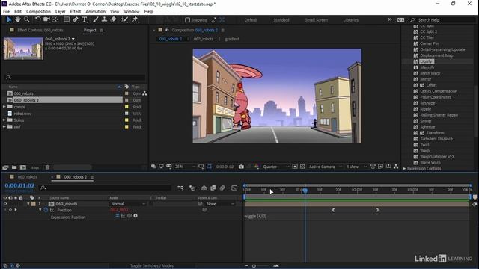The width and height of the screenshot is (479, 269).
Task: Choose the Small Screen workspace
Action: [316, 20]
